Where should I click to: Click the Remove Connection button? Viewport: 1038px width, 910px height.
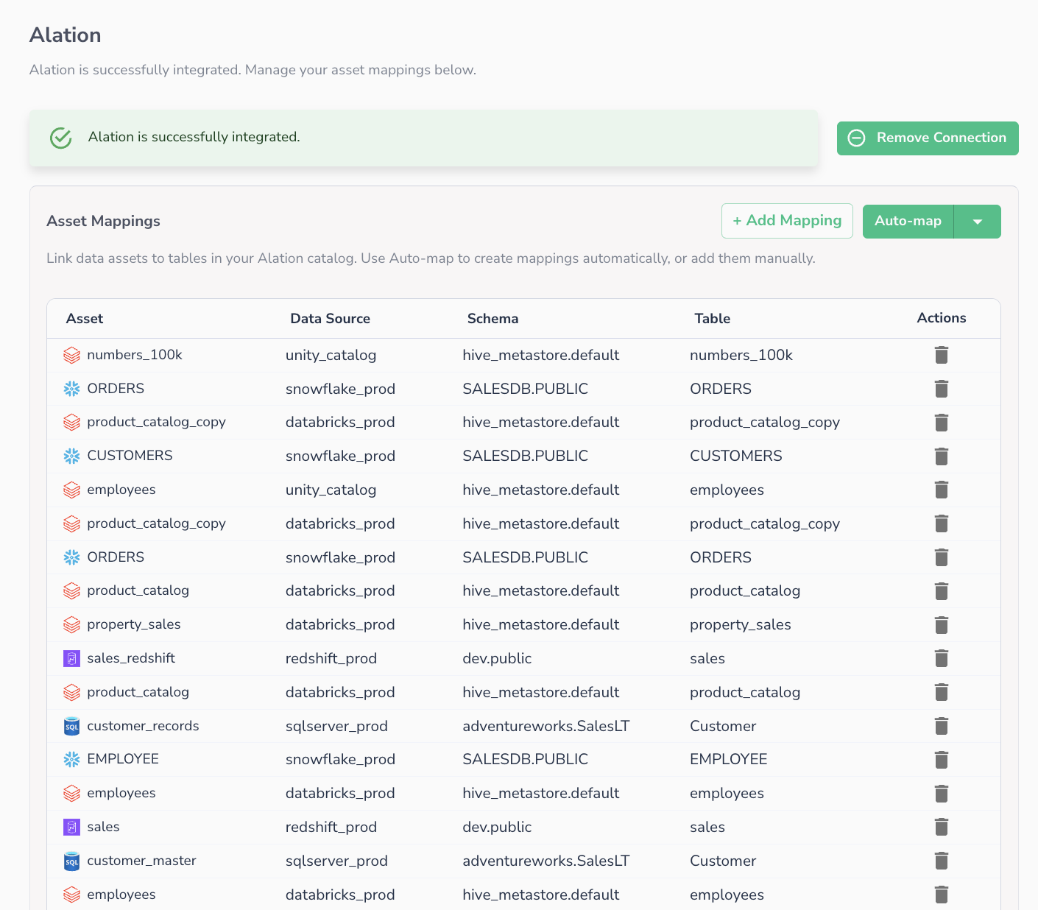928,138
